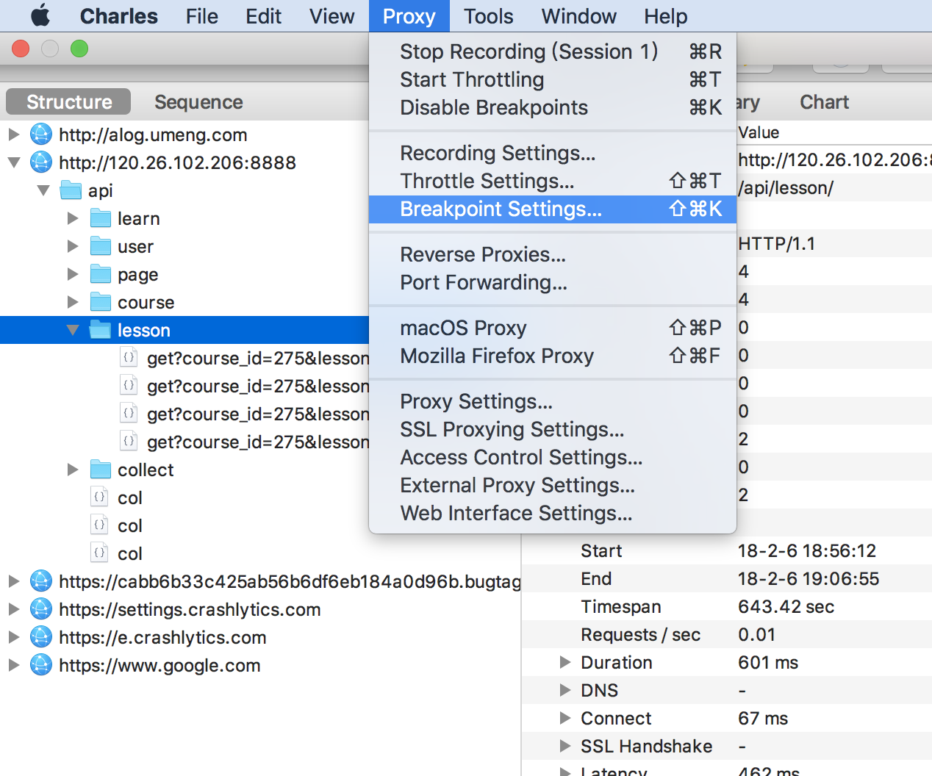Open the Apple menu
The width and height of the screenshot is (932, 776).
point(40,15)
